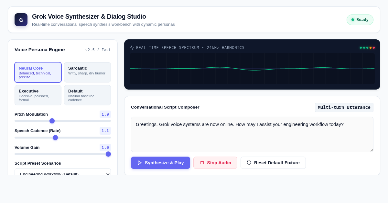Stop audio with the Stop Audio button

click(x=215, y=163)
